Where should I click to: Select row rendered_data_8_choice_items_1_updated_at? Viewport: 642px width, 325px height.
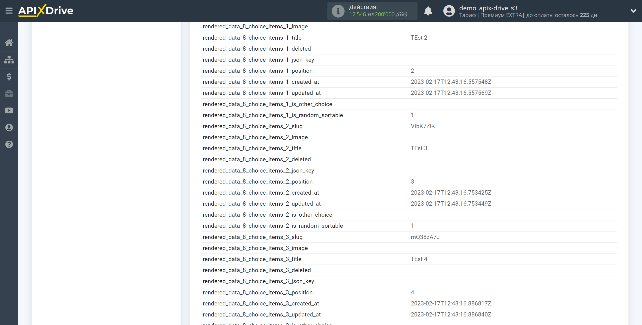[409, 93]
